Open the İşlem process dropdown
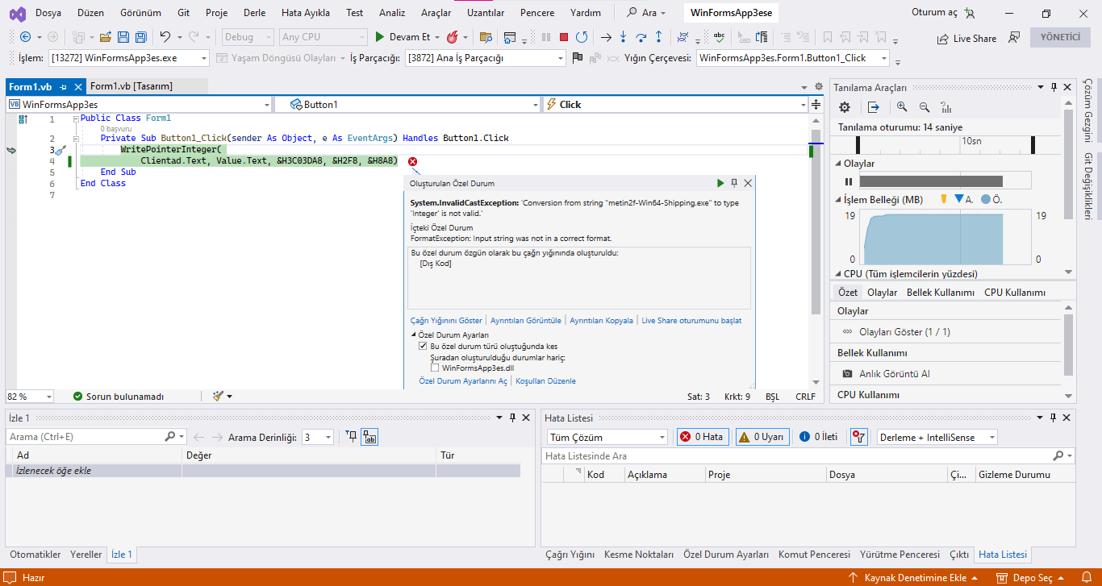 pos(202,58)
